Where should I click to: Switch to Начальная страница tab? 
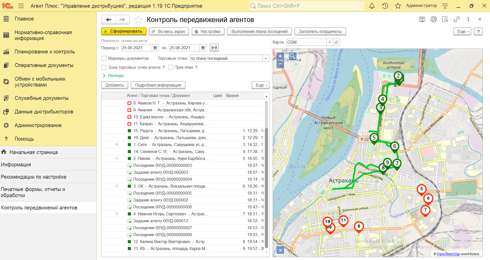pos(48,152)
